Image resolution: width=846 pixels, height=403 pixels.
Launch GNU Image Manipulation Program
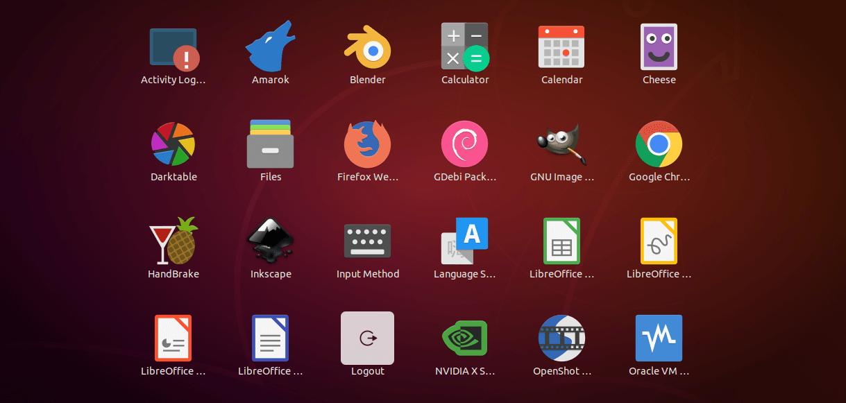[561, 144]
